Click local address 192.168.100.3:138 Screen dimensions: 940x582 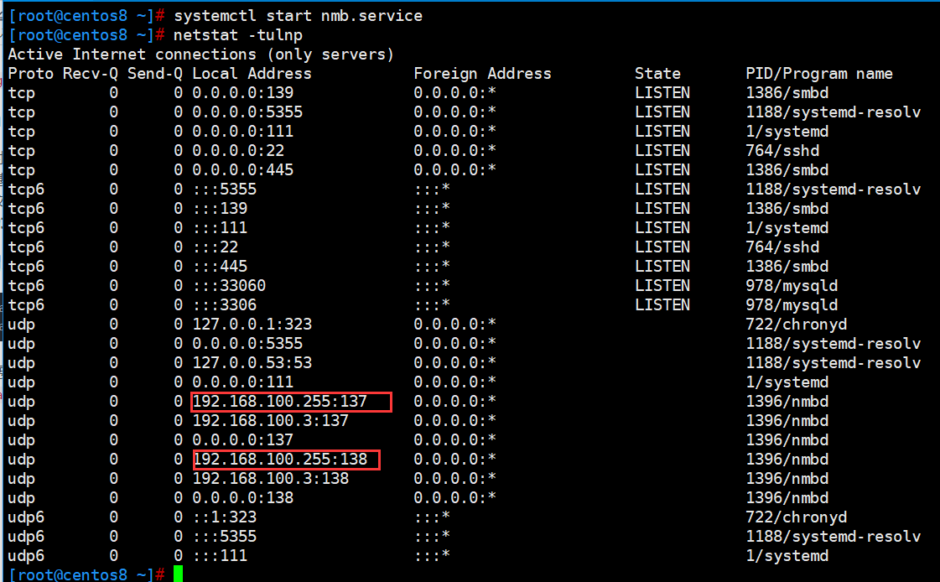click(270, 478)
